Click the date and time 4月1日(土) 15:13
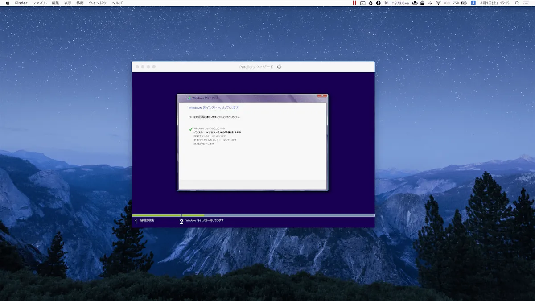This screenshot has width=535, height=301. tap(495, 3)
